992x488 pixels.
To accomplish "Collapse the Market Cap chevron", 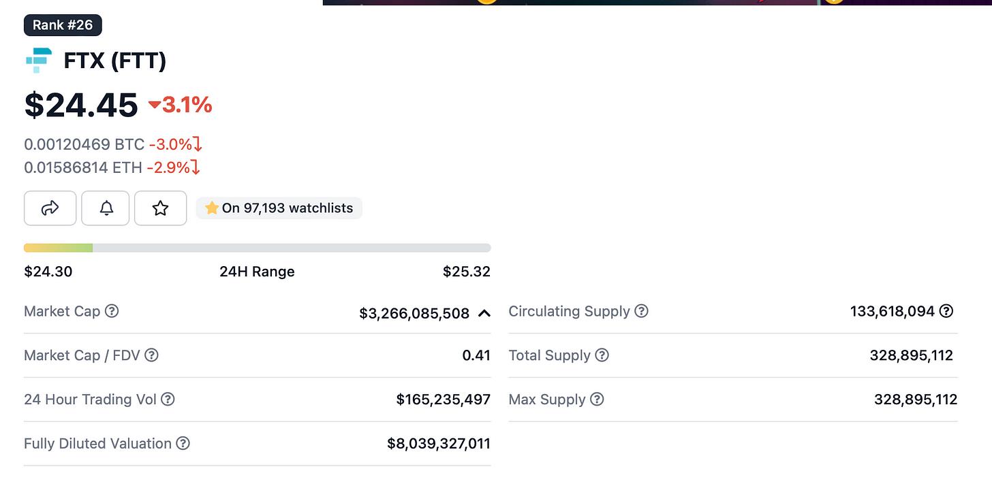I will tap(484, 313).
